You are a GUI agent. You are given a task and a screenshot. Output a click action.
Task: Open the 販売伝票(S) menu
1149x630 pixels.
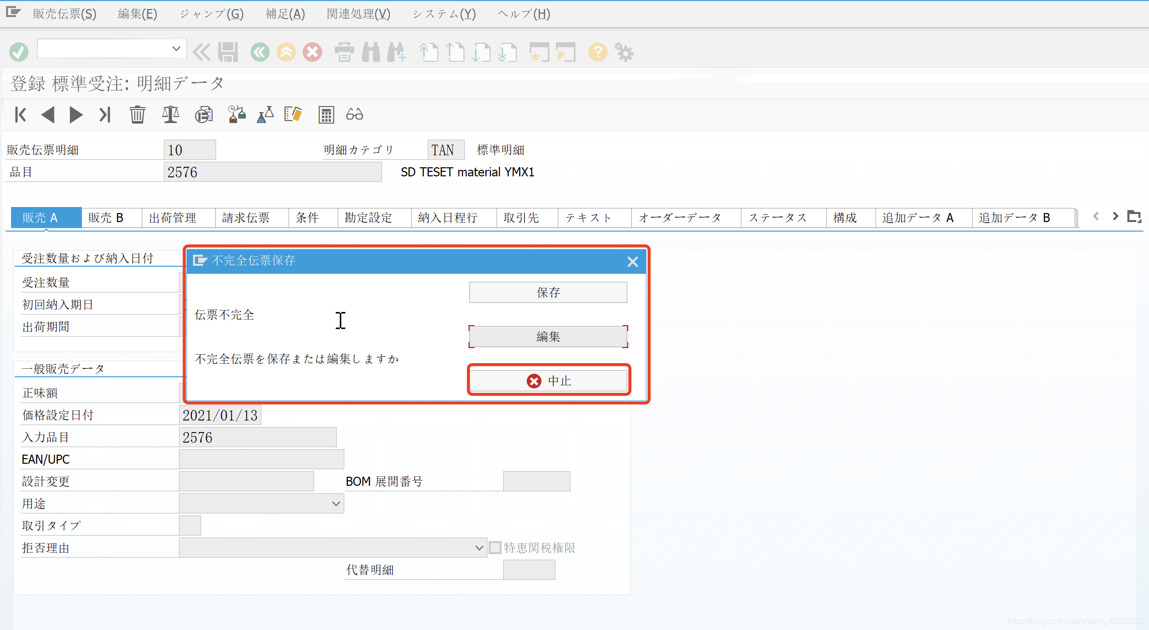64,14
